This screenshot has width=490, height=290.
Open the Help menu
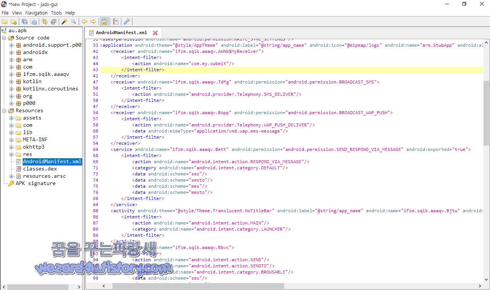pyautogui.click(x=70, y=13)
